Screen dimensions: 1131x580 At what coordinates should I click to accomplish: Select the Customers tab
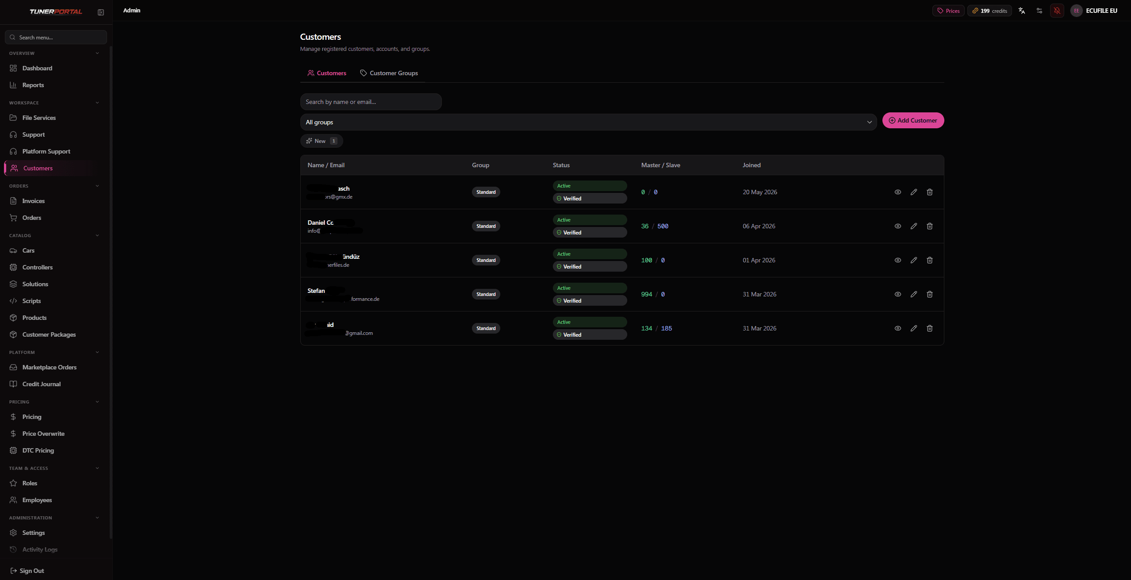(327, 73)
